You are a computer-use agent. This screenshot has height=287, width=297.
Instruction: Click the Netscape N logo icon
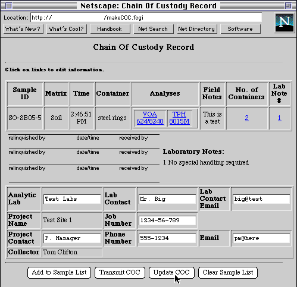(x=285, y=23)
